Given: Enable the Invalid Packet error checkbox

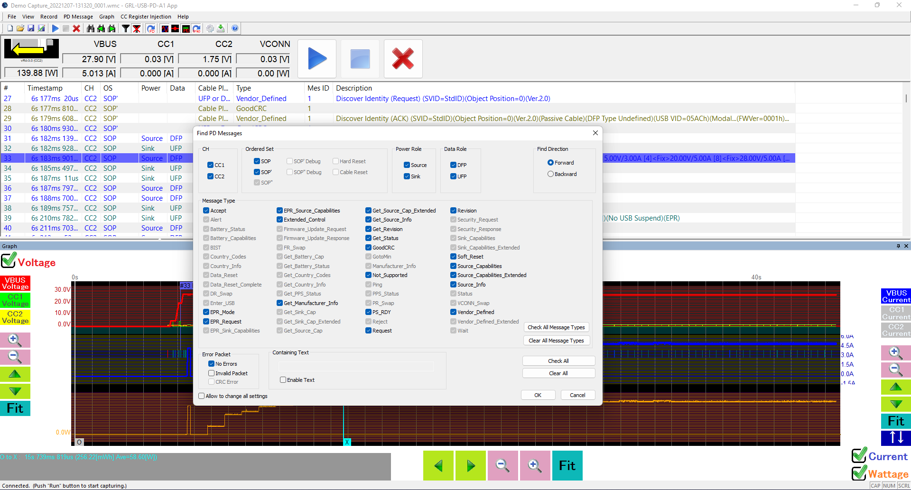Looking at the screenshot, I should click(x=211, y=373).
